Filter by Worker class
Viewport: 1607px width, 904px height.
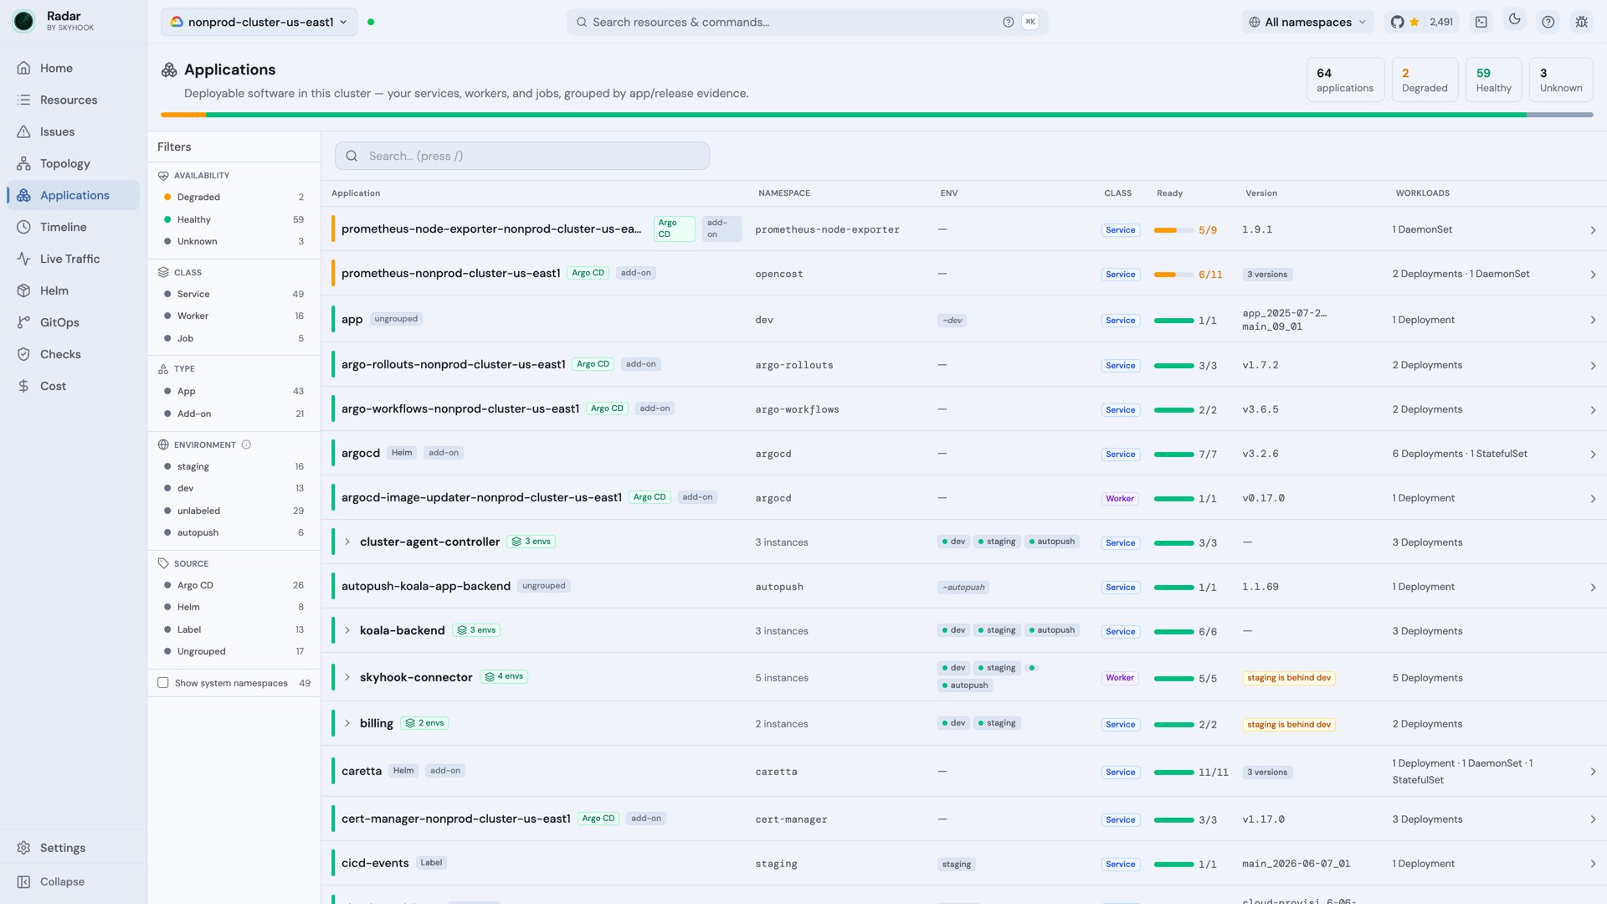(234, 316)
